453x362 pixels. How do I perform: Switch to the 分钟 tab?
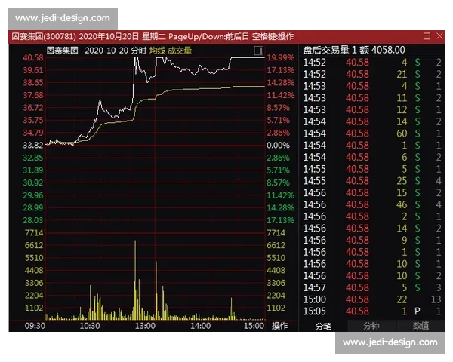[x=371, y=326]
